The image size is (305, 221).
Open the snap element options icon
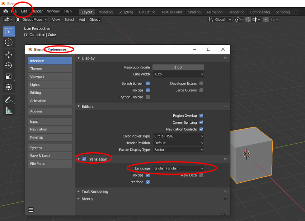(x=256, y=20)
